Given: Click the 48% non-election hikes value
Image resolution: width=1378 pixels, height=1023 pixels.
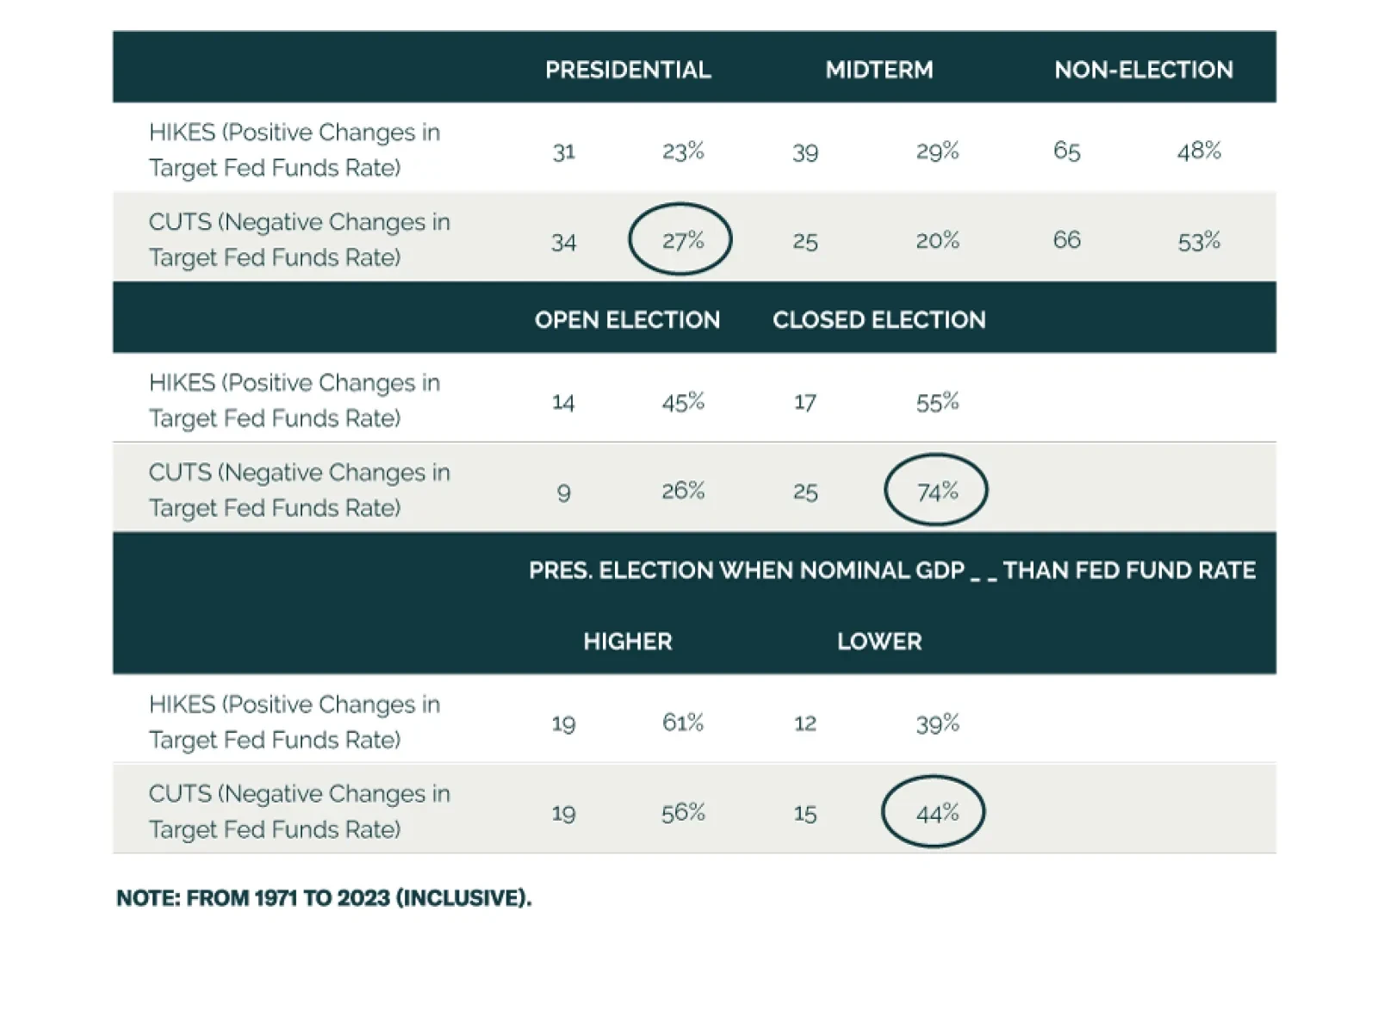Looking at the screenshot, I should 1199,151.
